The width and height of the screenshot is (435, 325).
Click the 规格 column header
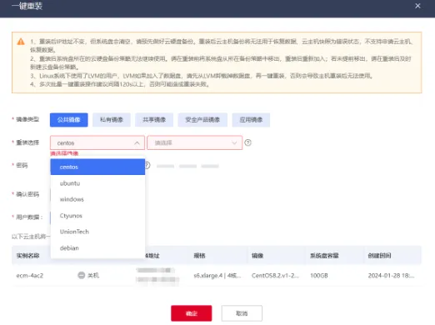199,256
